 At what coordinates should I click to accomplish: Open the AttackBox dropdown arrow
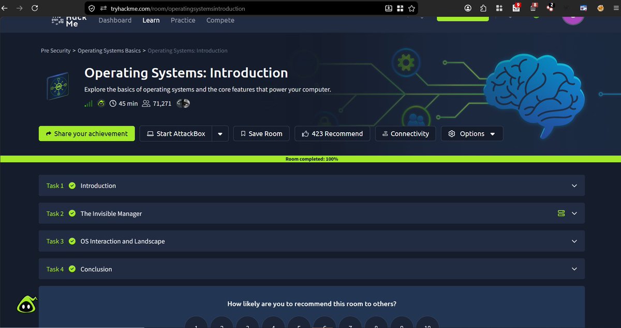(x=220, y=134)
